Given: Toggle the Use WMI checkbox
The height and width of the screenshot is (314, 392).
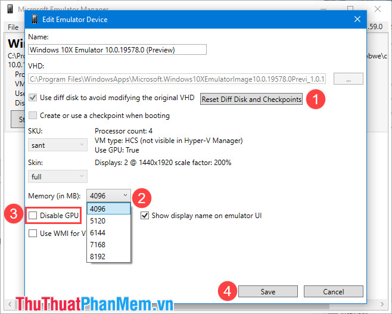Looking at the screenshot, I should coord(33,233).
